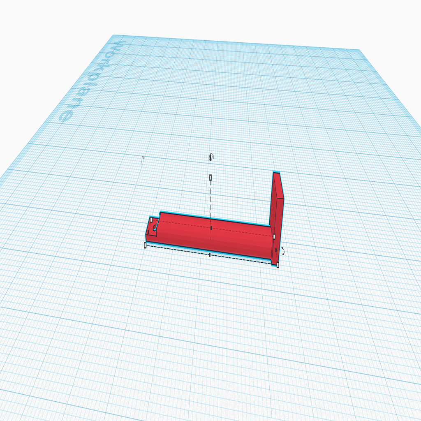The width and height of the screenshot is (421, 421).
Task: Click the long red horizontal bar of the object
Action: (x=215, y=236)
